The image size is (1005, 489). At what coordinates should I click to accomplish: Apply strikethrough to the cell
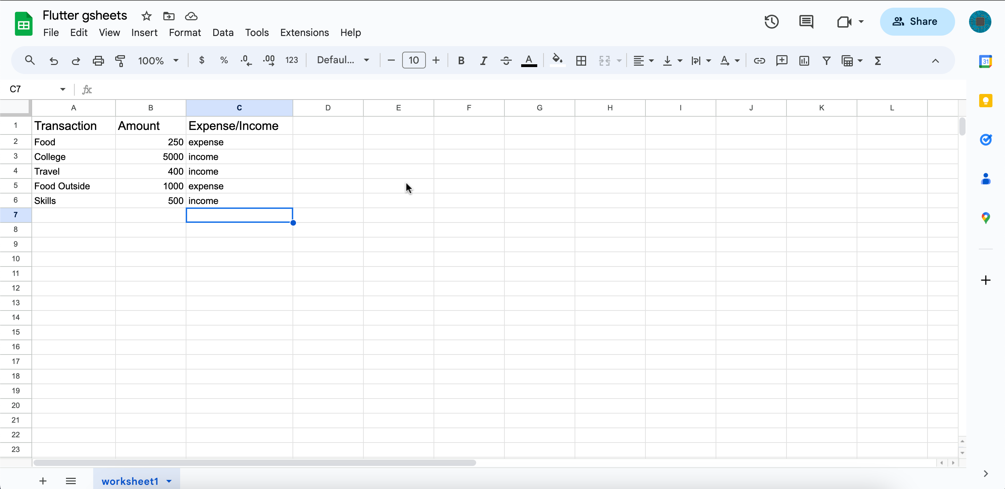tap(505, 60)
